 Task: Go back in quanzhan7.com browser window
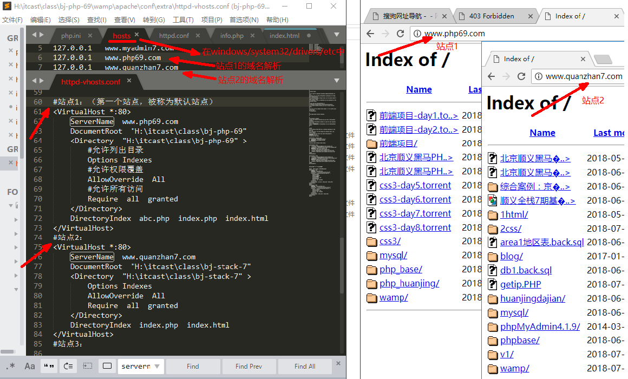492,76
